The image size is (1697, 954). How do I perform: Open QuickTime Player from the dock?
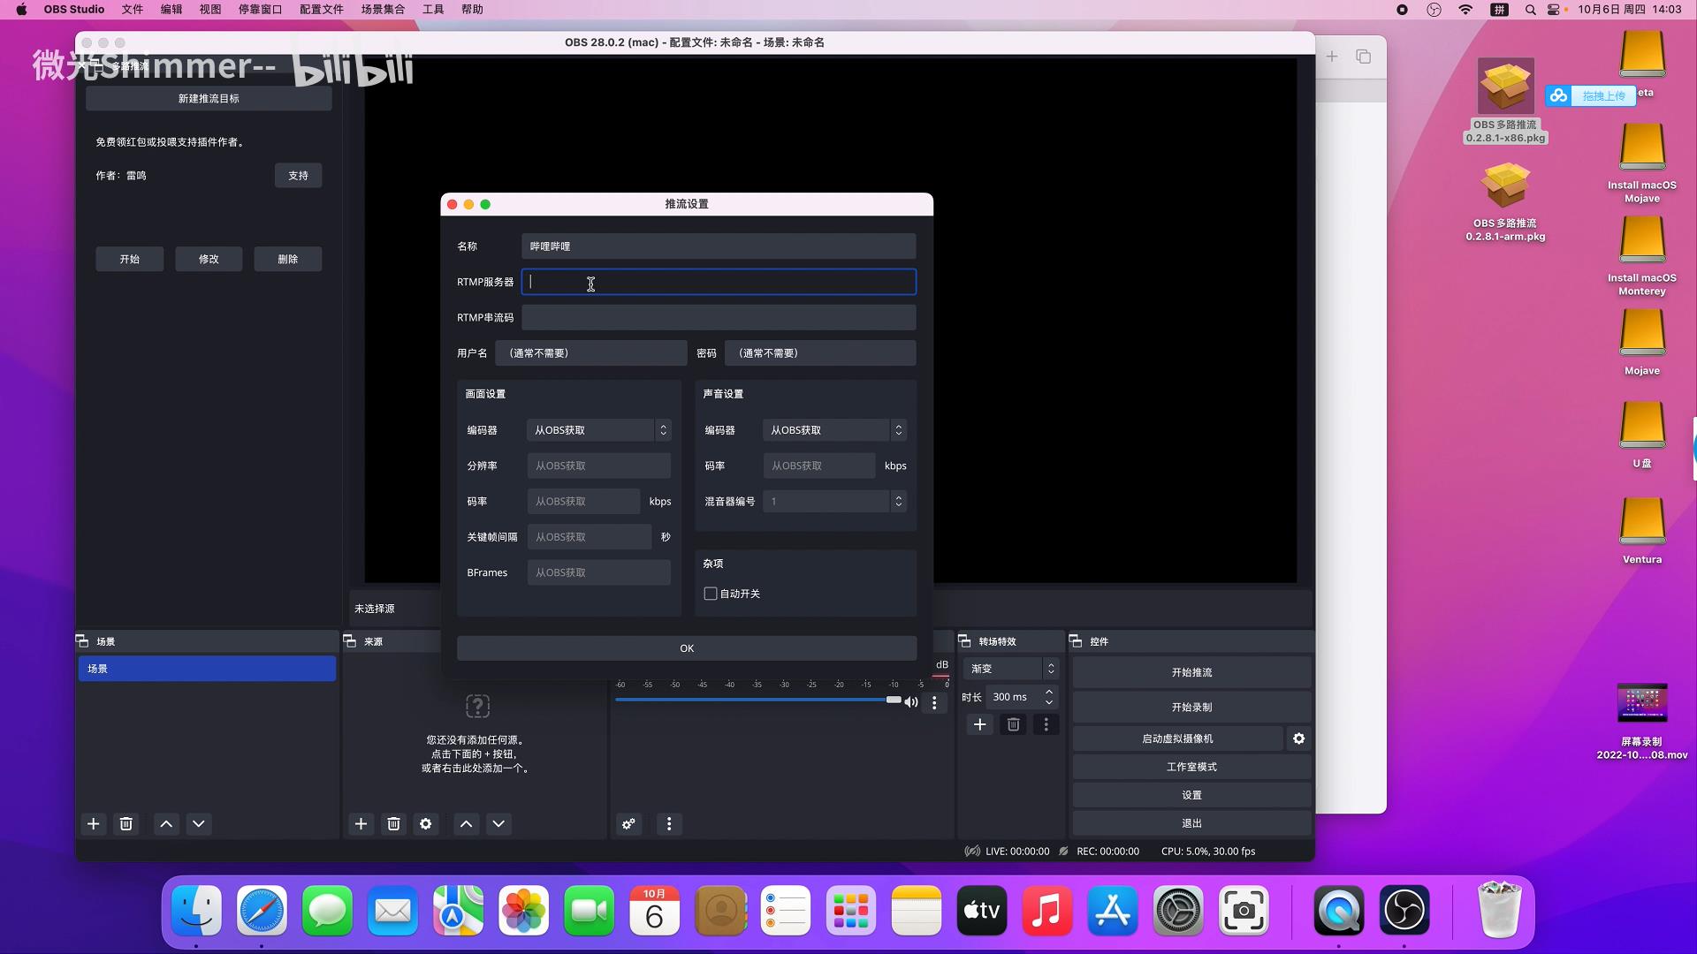point(1339,910)
